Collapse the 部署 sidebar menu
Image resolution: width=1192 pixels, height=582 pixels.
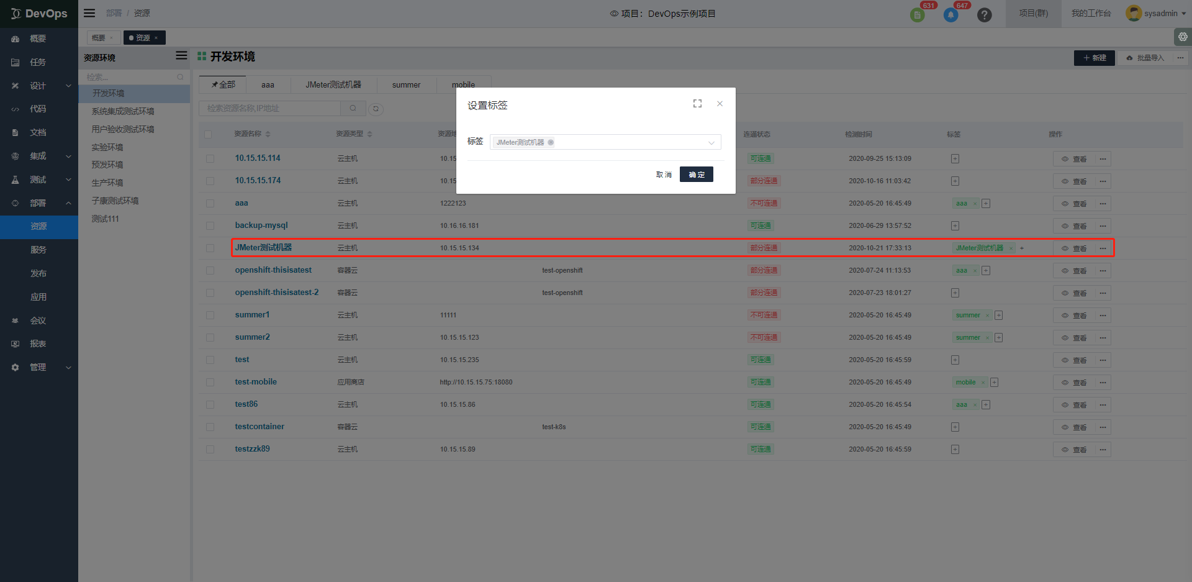tap(39, 203)
